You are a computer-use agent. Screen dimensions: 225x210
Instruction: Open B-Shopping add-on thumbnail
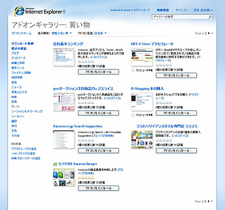coord(142,102)
